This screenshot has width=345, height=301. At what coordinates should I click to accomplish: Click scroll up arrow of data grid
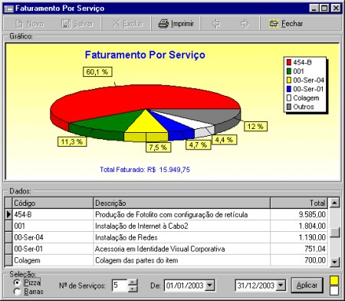pos(334,203)
